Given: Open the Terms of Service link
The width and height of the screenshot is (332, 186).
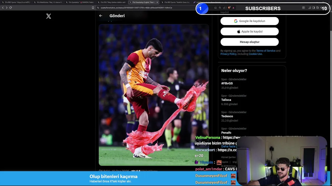Looking at the screenshot, I should [x=266, y=51].
